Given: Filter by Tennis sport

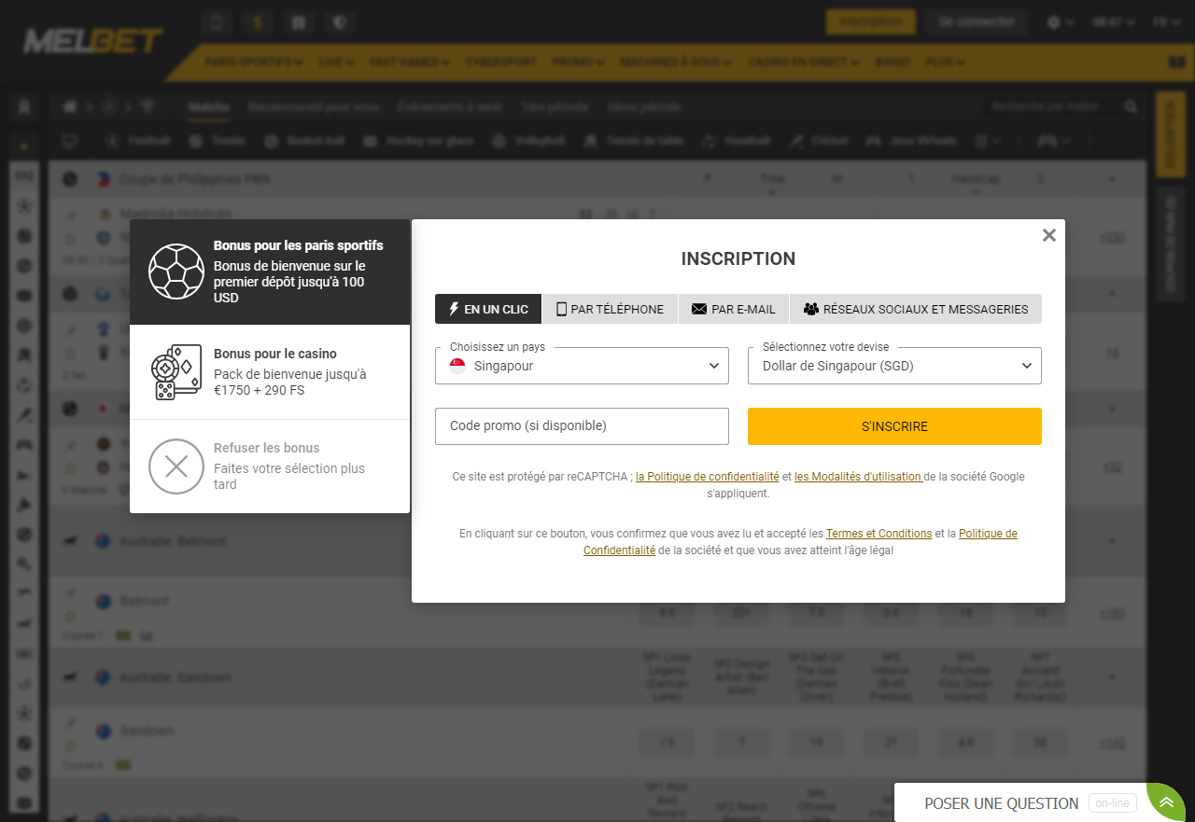Looking at the screenshot, I should pyautogui.click(x=218, y=142).
